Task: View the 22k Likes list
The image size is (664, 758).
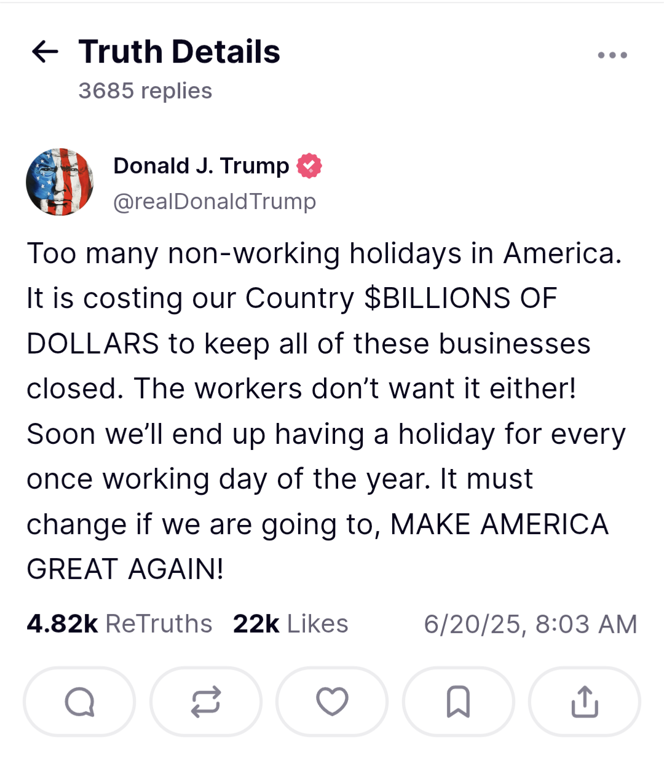Action: (x=290, y=624)
